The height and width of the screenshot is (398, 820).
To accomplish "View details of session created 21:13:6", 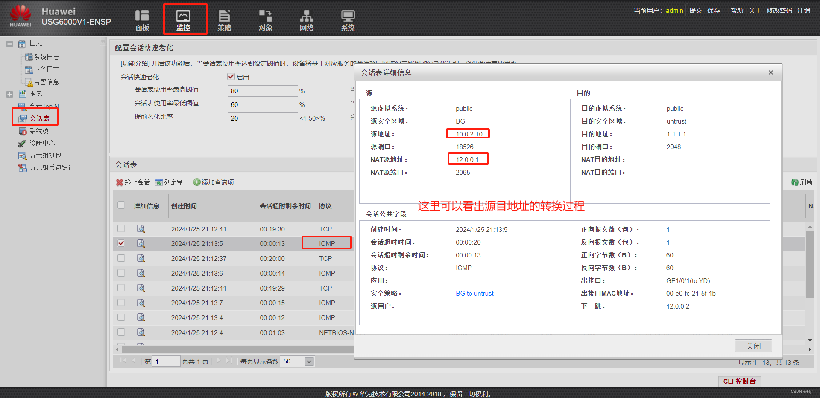I will click(141, 273).
